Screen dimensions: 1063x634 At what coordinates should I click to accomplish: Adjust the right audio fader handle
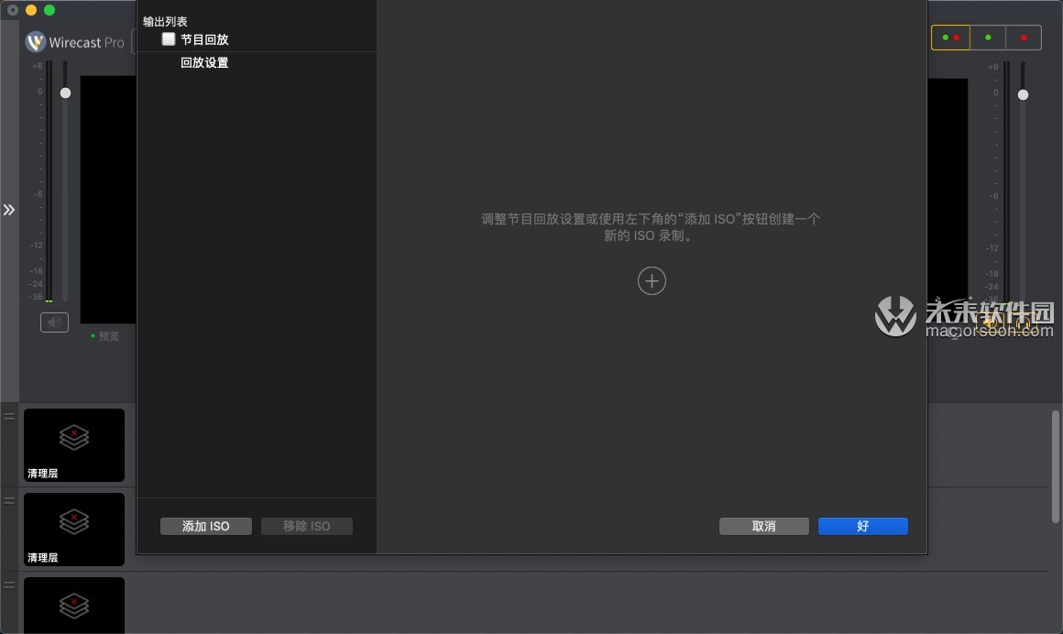(1023, 93)
